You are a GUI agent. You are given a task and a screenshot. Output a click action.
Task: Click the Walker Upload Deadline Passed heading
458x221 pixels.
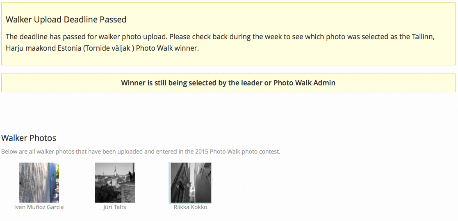[x=66, y=20]
